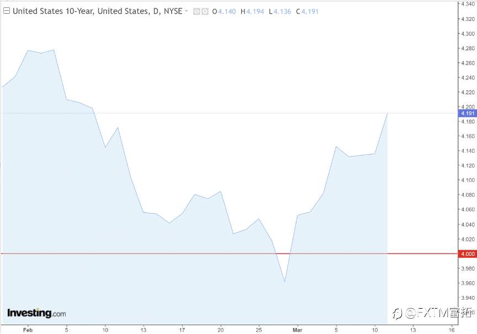Viewport: 477px width, 334px height.
Task: Click the High value 4.194
Action: 254,11
